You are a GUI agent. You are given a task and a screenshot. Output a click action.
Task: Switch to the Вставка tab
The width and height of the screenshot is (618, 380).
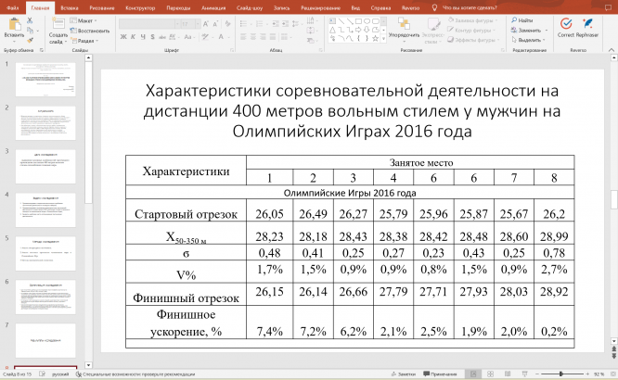70,7
